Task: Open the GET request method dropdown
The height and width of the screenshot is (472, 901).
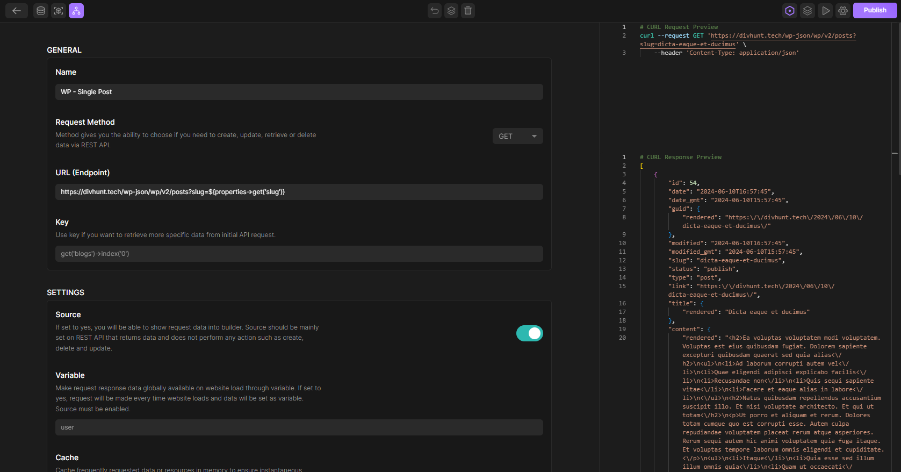Action: coord(518,136)
